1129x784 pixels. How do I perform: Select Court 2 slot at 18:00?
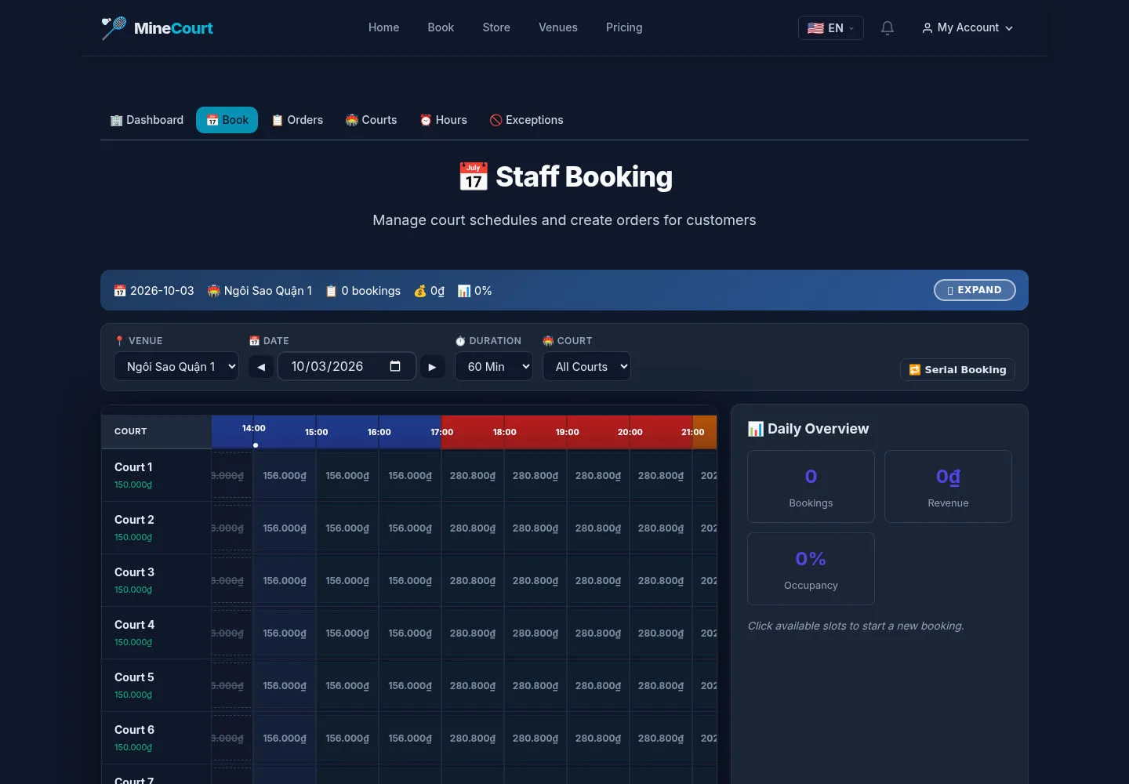pyautogui.click(x=535, y=528)
